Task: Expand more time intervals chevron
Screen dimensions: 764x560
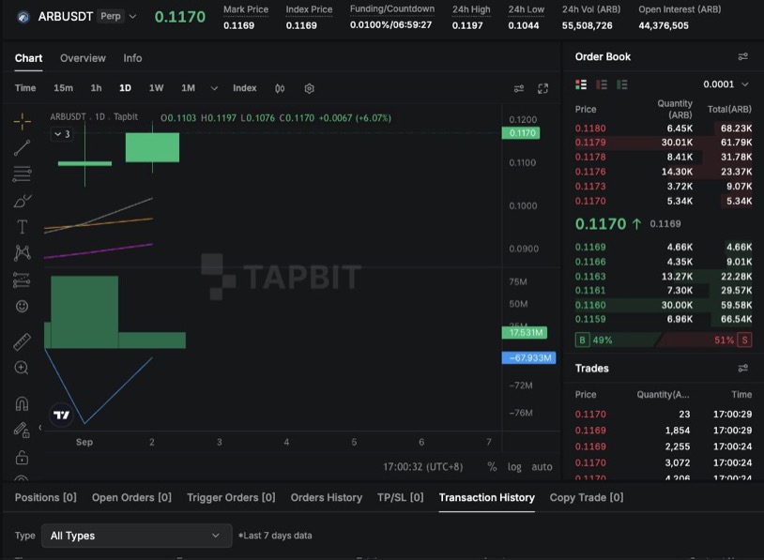Action: point(214,88)
